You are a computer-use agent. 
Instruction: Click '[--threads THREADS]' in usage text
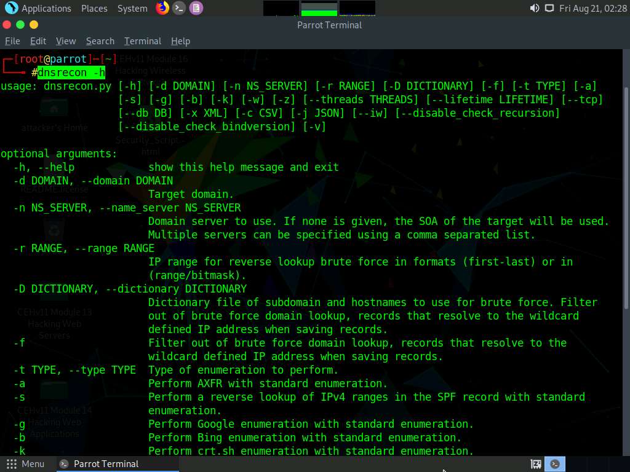pyautogui.click(x=360, y=100)
